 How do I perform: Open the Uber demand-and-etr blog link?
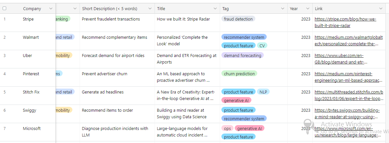click(x=341, y=59)
